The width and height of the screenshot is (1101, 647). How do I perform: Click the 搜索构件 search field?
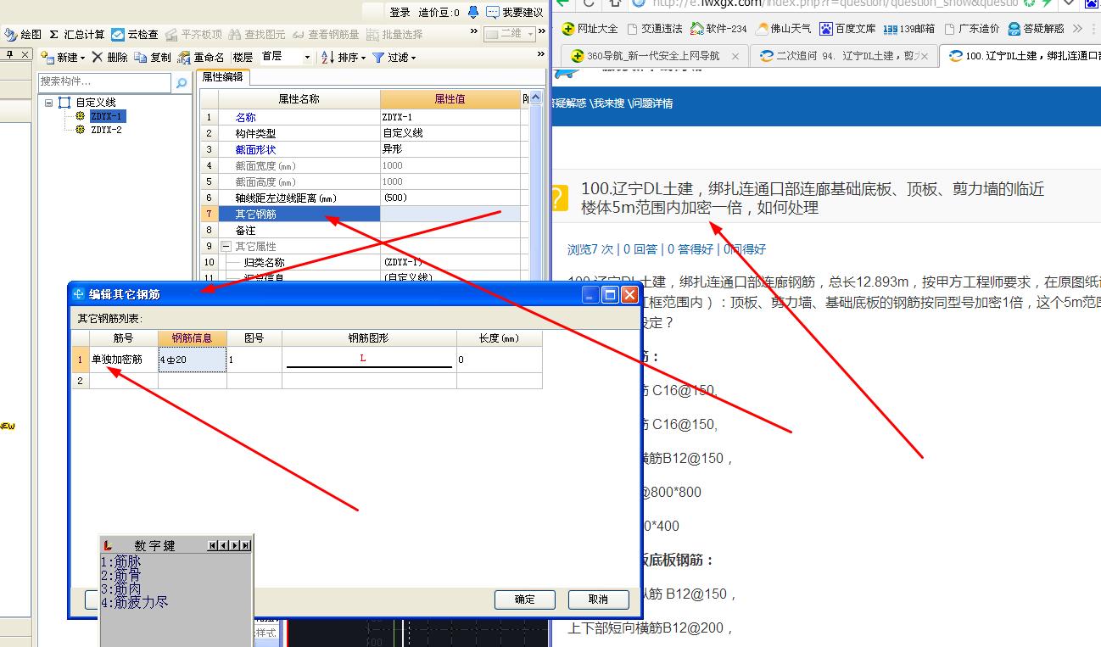pos(105,82)
